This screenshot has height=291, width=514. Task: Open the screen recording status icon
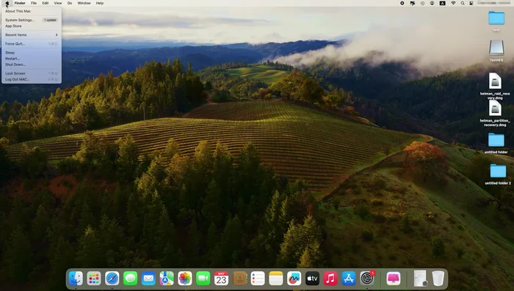[402, 3]
